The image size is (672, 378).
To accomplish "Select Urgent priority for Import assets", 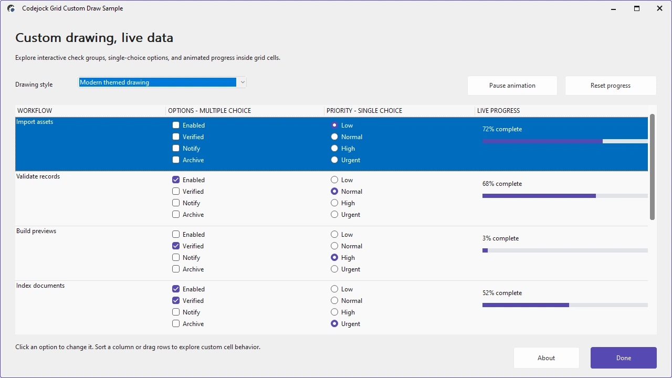I will point(334,160).
